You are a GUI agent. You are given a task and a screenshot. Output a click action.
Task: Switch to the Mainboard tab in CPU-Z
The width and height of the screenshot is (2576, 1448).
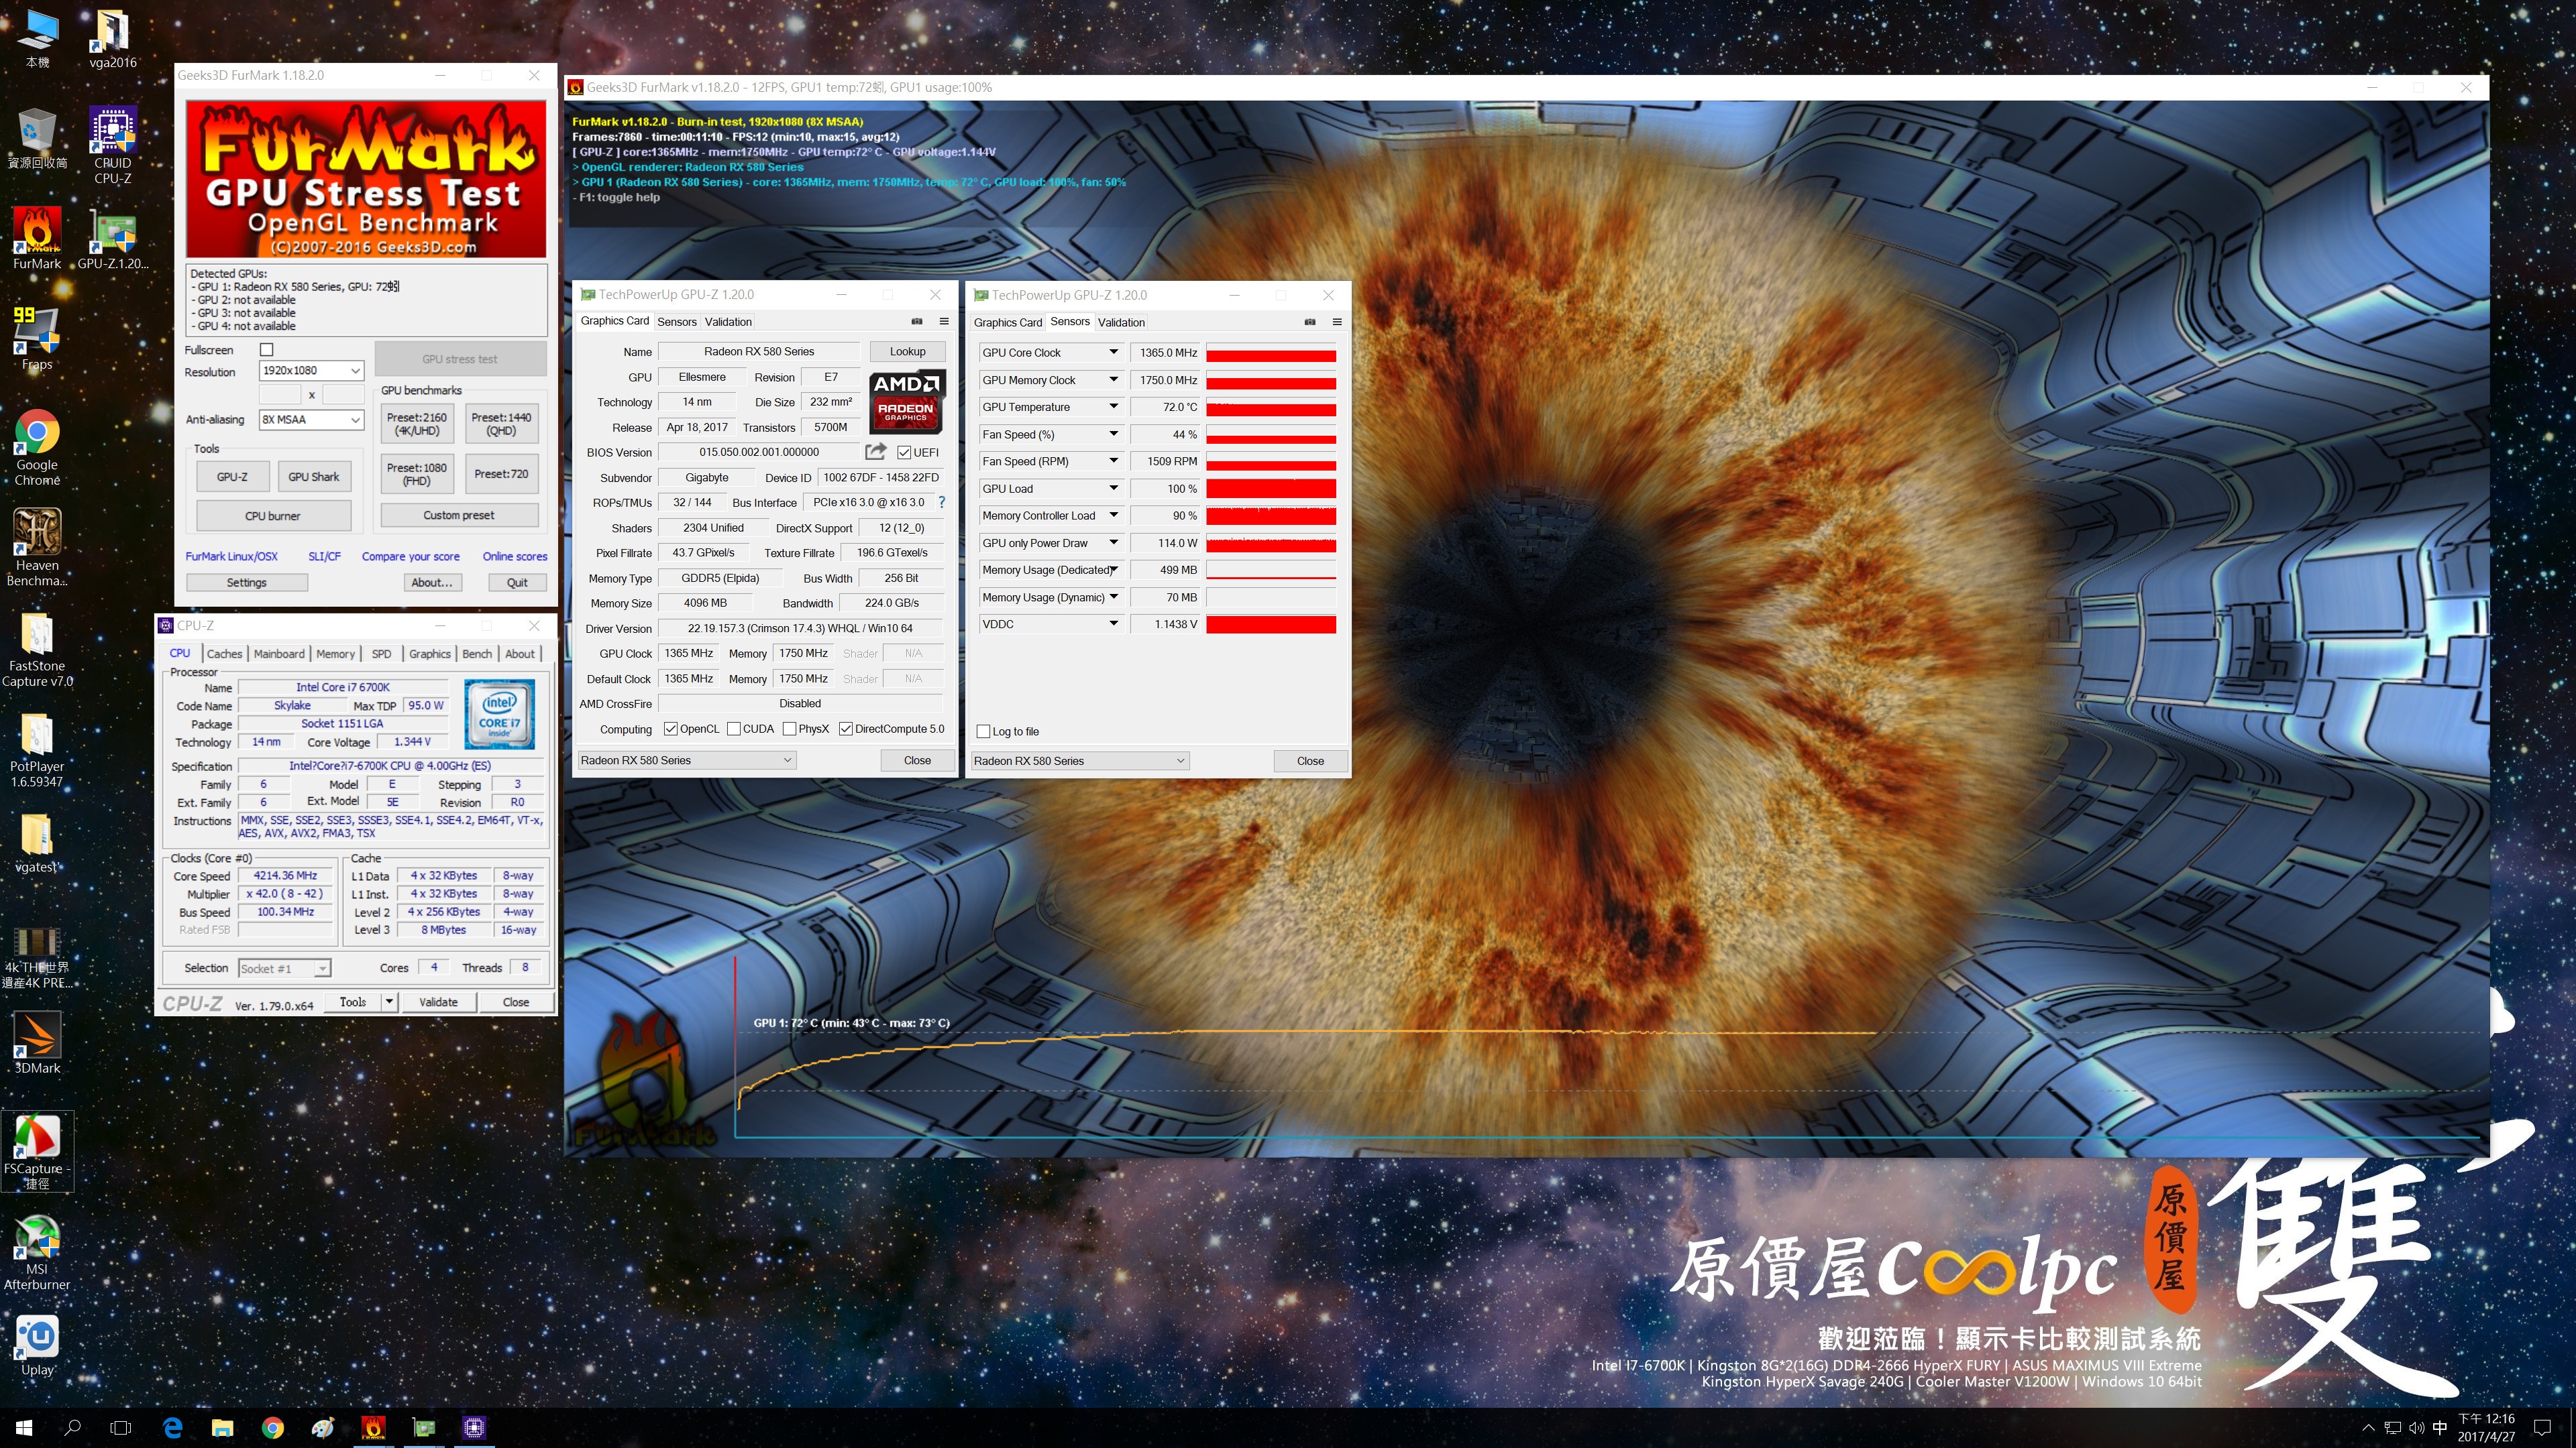click(x=279, y=654)
